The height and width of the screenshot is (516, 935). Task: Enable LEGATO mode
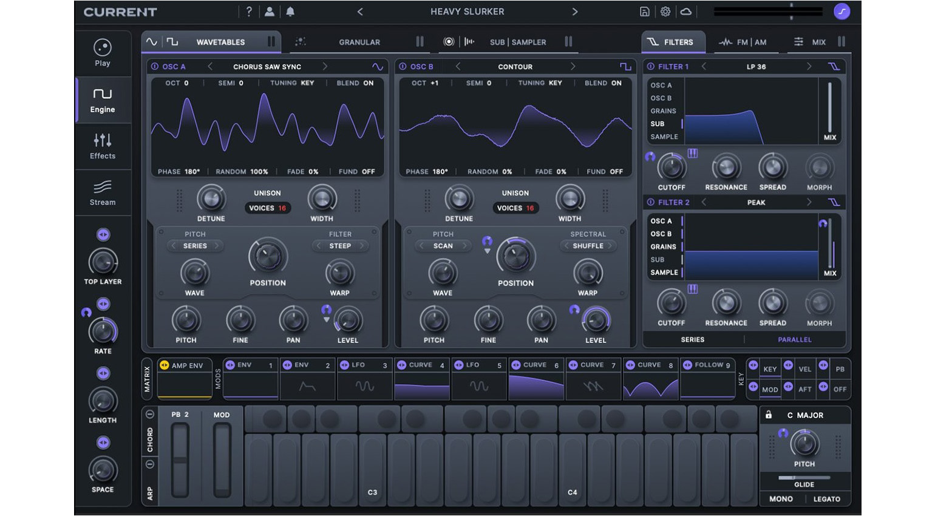[827, 499]
